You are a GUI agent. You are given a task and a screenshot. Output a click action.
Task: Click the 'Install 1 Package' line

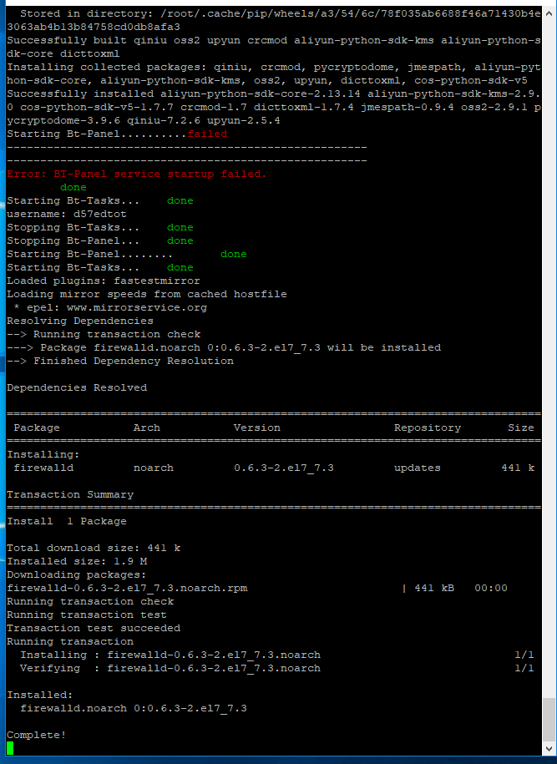click(x=66, y=521)
